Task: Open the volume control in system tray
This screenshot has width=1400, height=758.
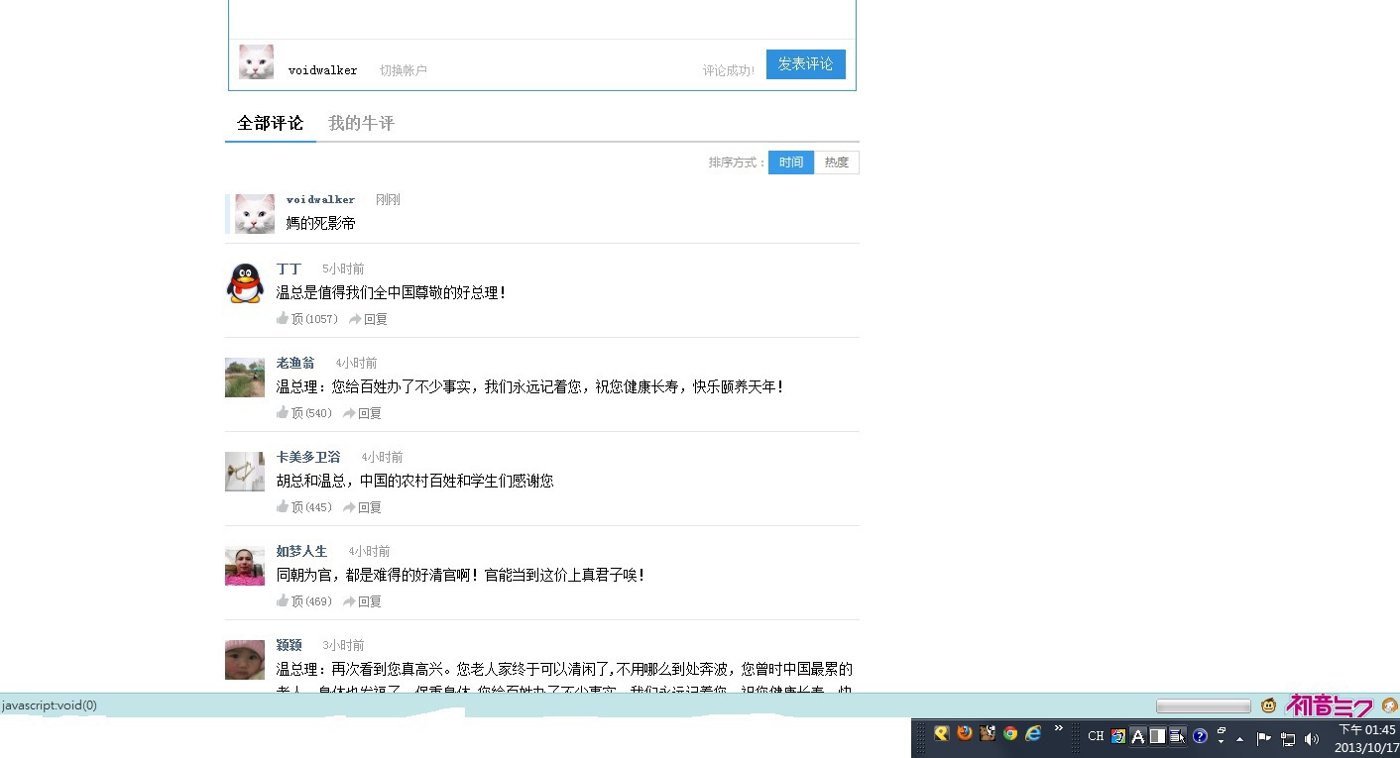Action: point(1312,738)
